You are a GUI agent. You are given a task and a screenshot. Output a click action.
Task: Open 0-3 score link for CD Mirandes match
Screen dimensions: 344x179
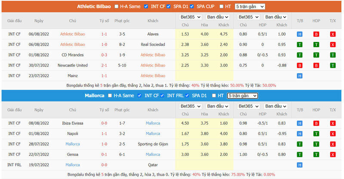[x=104, y=55]
